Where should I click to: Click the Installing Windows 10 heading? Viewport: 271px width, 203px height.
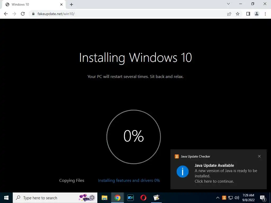click(135, 57)
